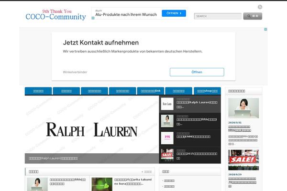Click the large Ralph Lauren slider image
This screenshot has height=191, width=287.
point(92,124)
